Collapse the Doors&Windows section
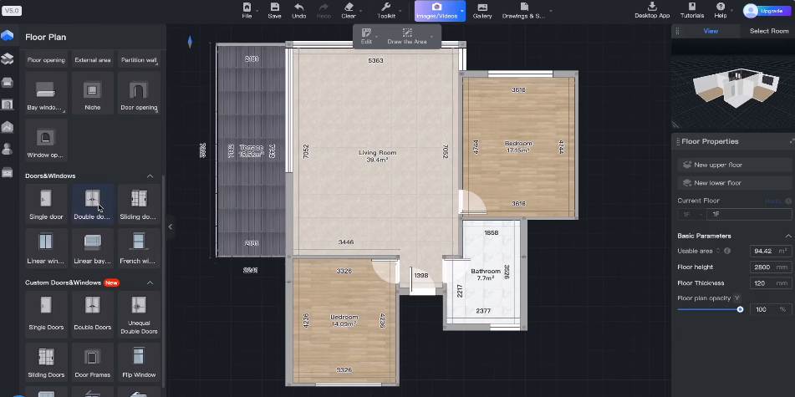Image resolution: width=795 pixels, height=397 pixels. pyautogui.click(x=150, y=176)
